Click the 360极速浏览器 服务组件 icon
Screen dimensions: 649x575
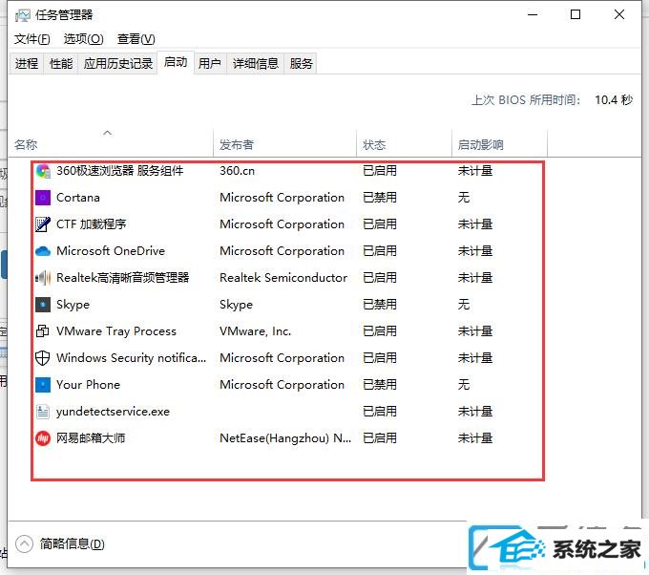[x=43, y=171]
